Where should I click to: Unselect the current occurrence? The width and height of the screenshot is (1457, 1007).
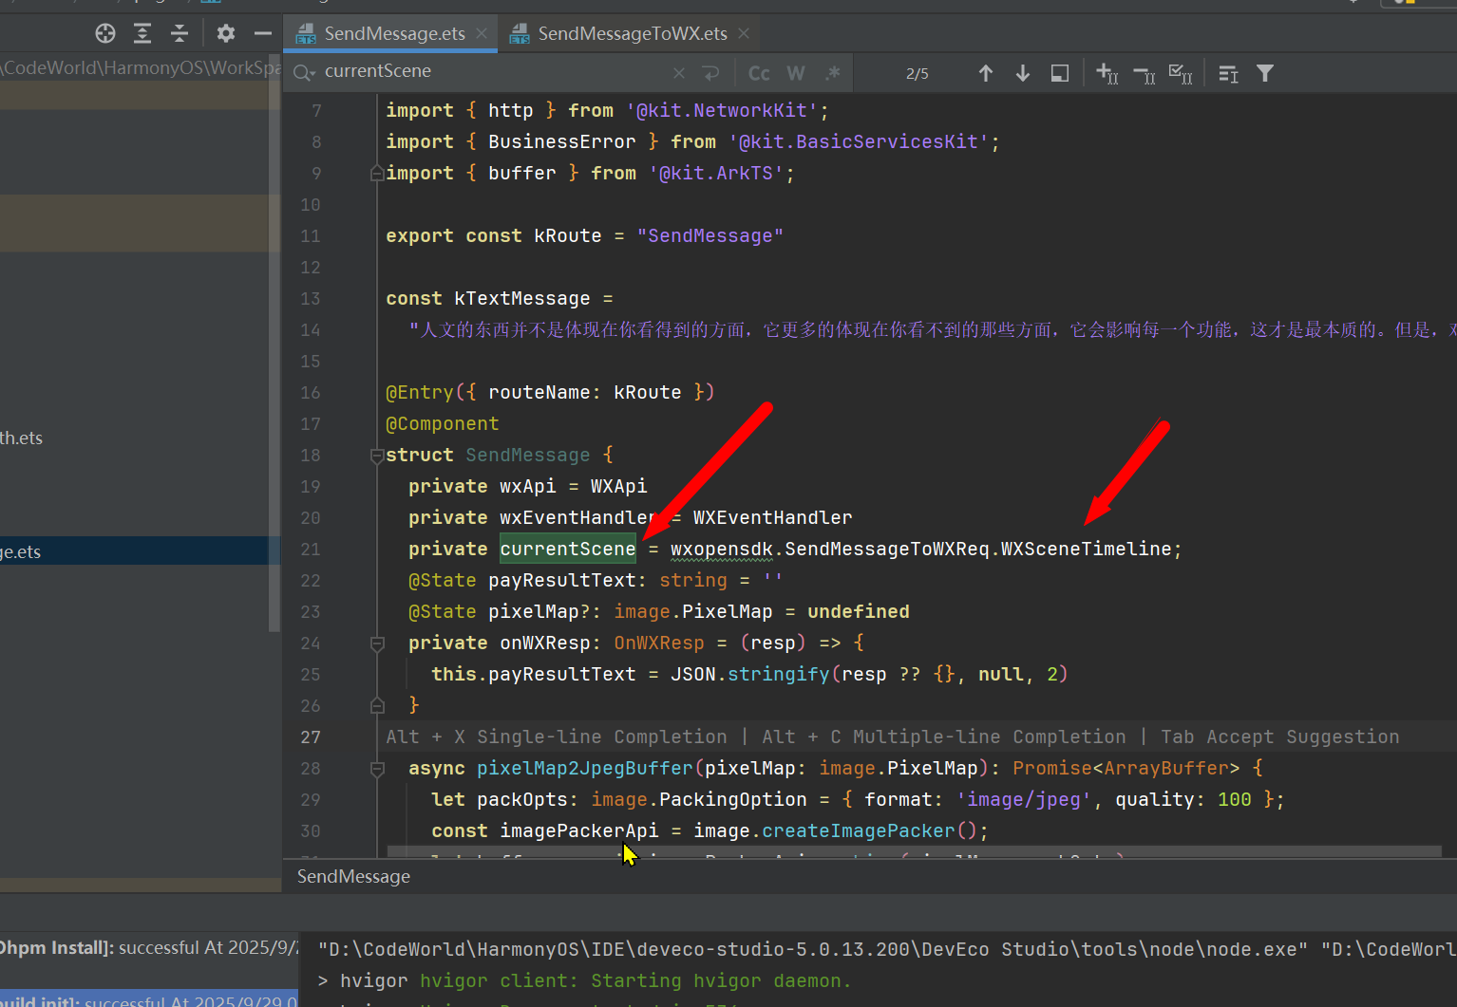tap(1145, 73)
